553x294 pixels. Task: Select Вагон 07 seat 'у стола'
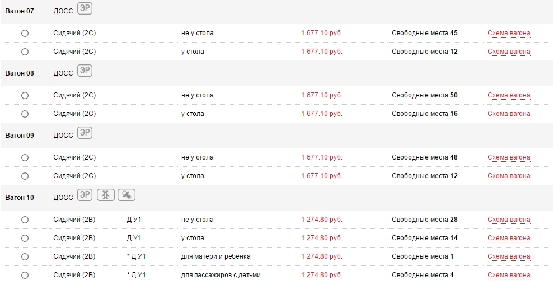pyautogui.click(x=25, y=52)
